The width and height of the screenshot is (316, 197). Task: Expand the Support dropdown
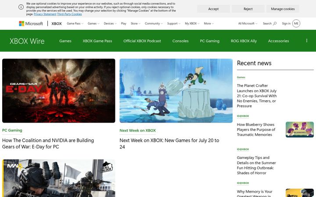174,24
